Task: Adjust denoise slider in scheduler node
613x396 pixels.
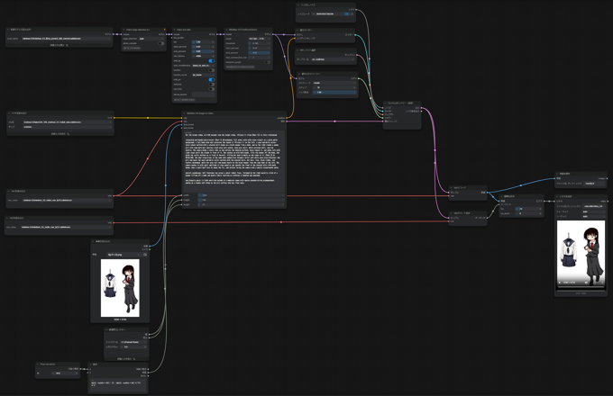Action: (x=334, y=92)
